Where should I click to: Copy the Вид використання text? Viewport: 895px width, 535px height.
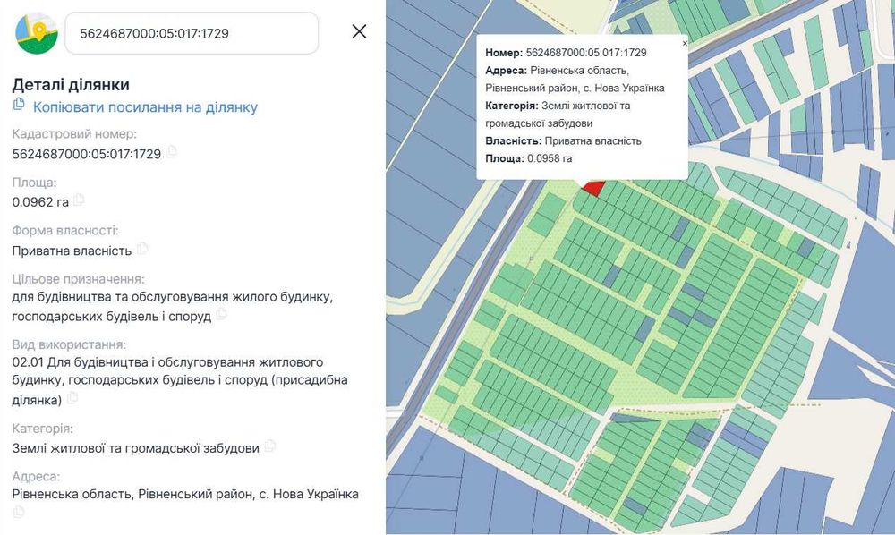coord(71,397)
